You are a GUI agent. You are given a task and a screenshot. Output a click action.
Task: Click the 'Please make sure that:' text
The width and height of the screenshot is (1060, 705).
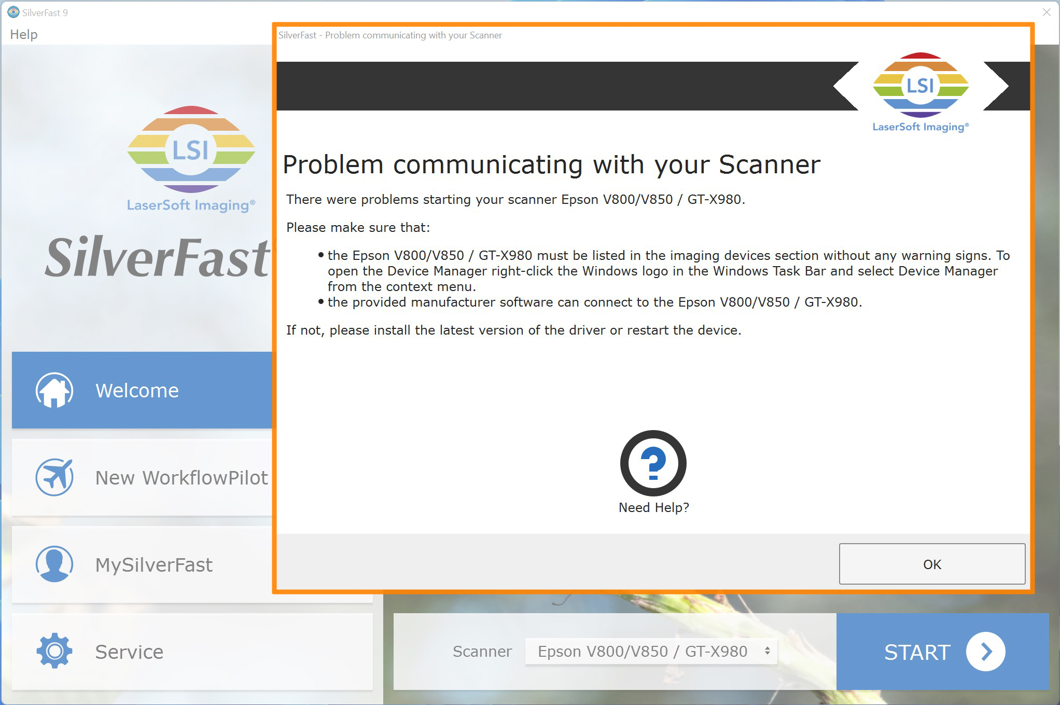click(x=358, y=228)
